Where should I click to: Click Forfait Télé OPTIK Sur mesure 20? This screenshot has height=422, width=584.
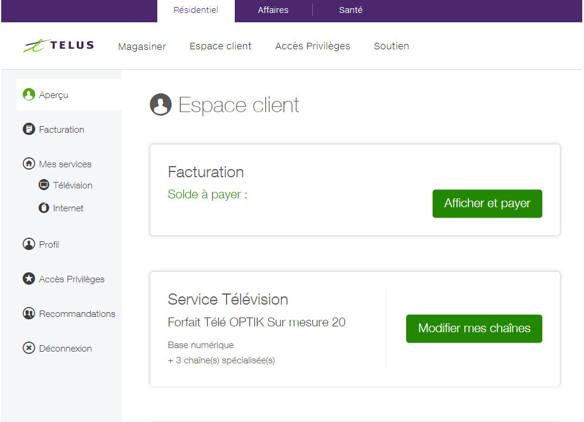point(256,322)
